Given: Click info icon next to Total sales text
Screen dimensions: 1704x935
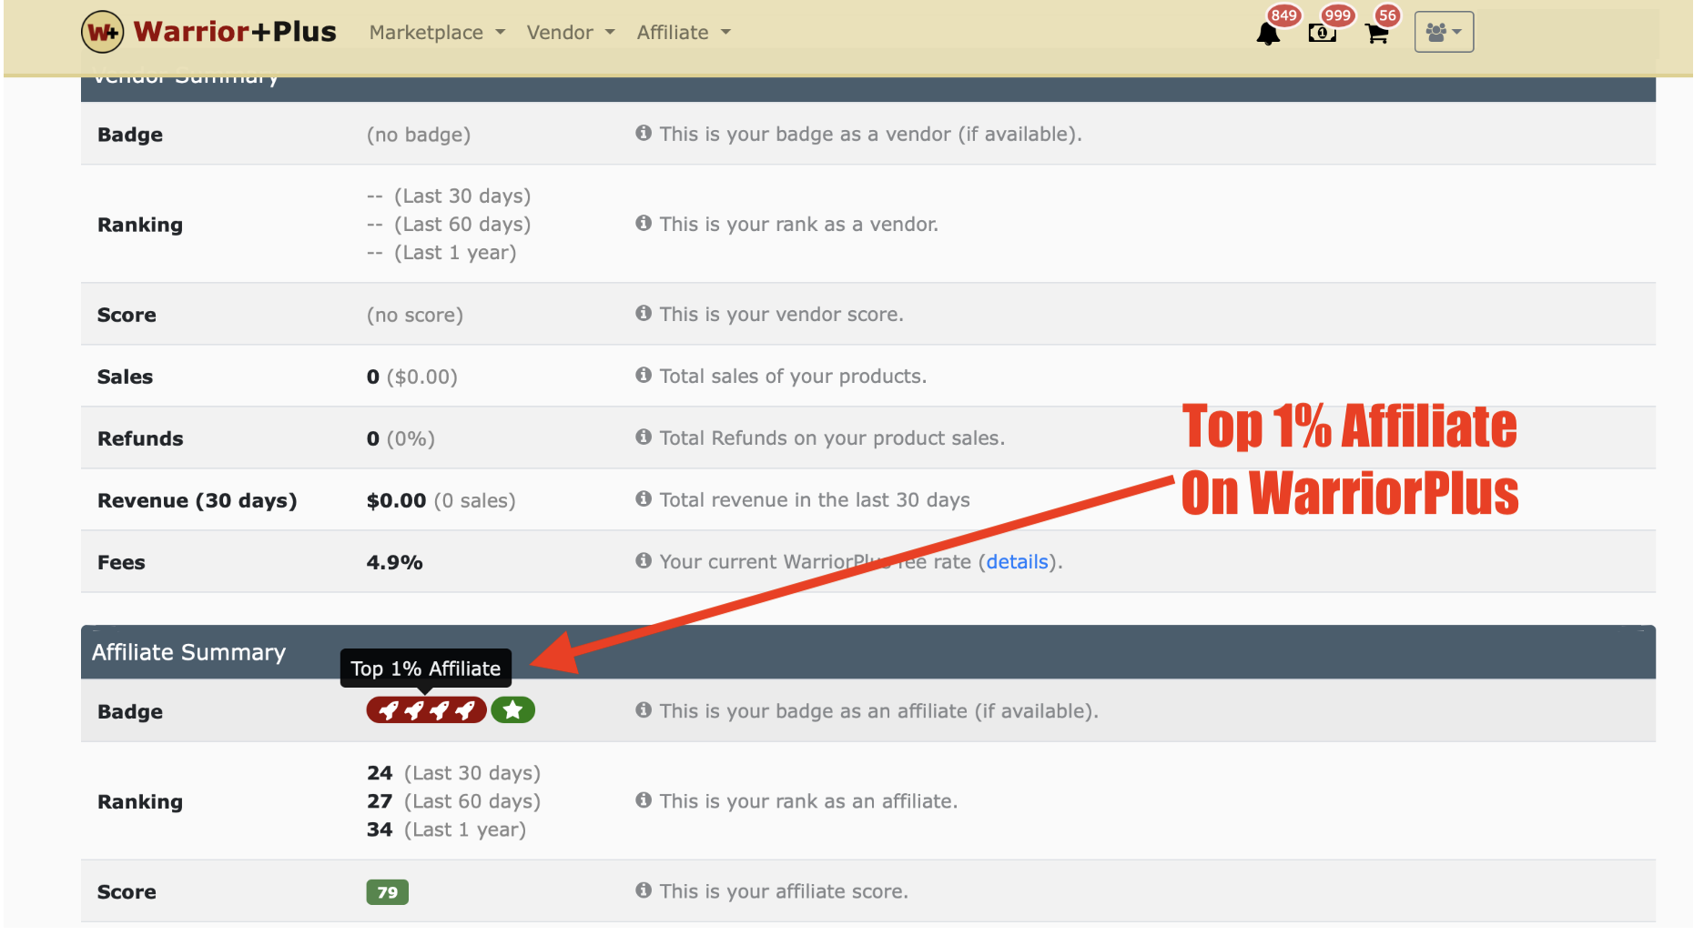Looking at the screenshot, I should [x=644, y=376].
